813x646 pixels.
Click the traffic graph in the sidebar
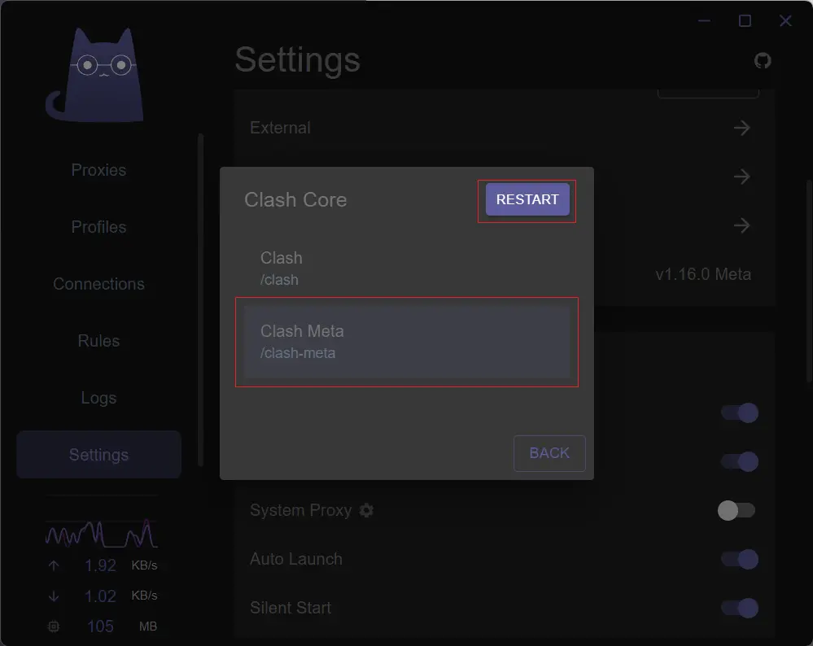tap(102, 534)
